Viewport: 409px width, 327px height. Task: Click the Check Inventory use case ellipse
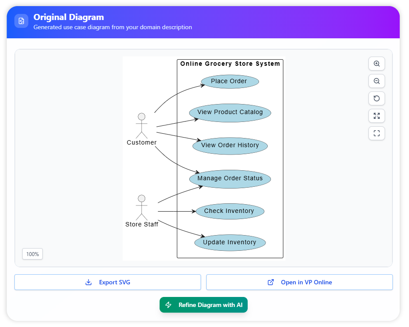(229, 211)
